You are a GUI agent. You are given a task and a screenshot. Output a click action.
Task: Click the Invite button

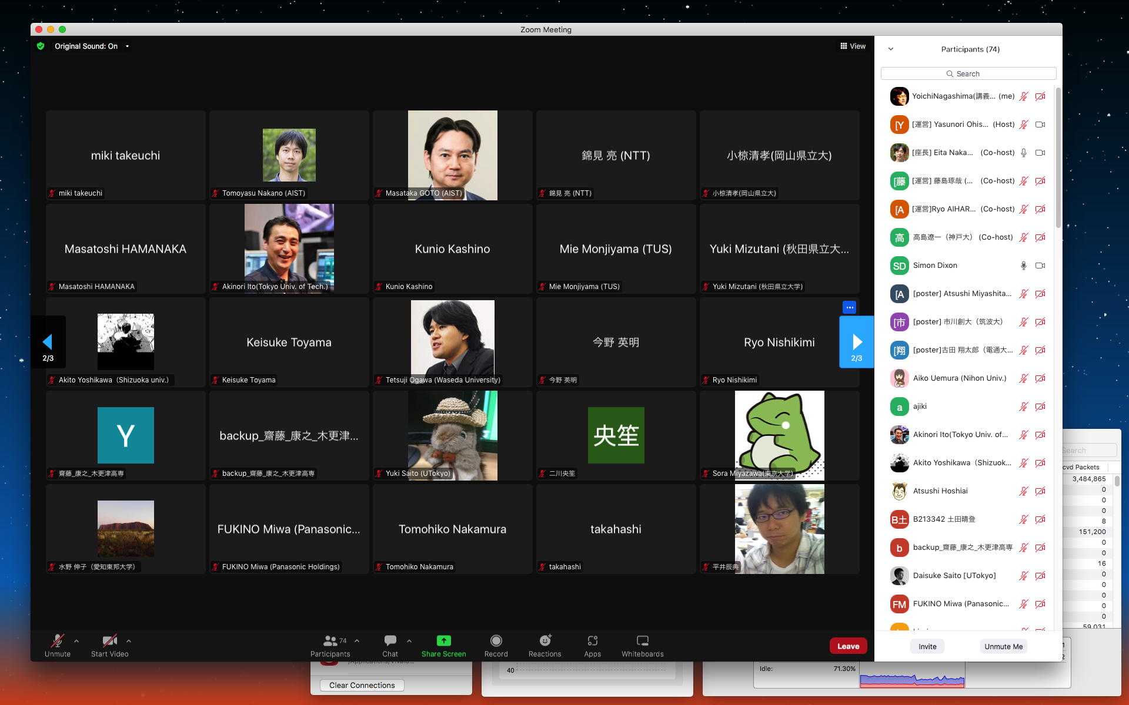pos(927,646)
